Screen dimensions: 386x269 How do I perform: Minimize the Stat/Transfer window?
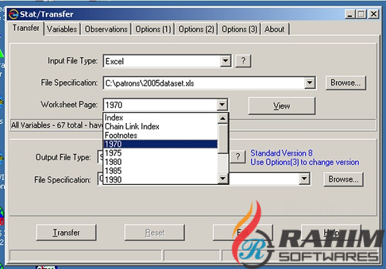pos(350,14)
